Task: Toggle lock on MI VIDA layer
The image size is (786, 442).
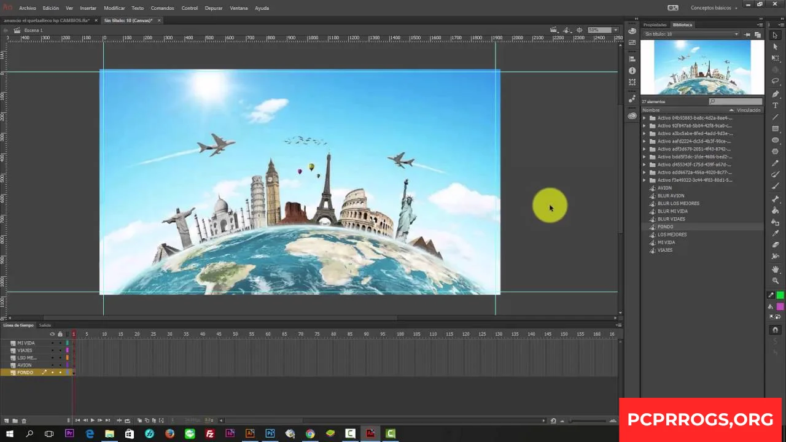Action: tap(60, 343)
